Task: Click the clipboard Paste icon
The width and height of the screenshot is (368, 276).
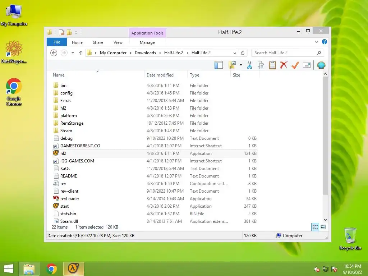Action: click(272, 65)
